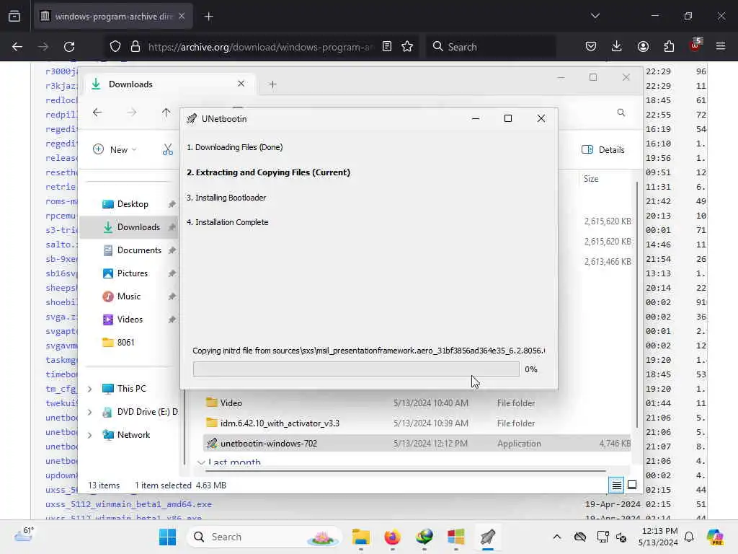
Task: Open new Firefox tab with plus
Action: [208, 17]
